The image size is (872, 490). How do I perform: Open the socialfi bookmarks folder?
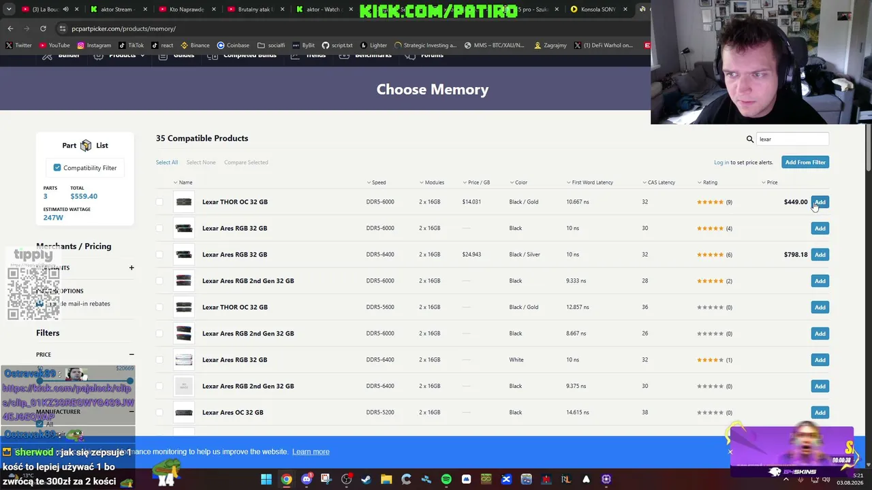271,46
